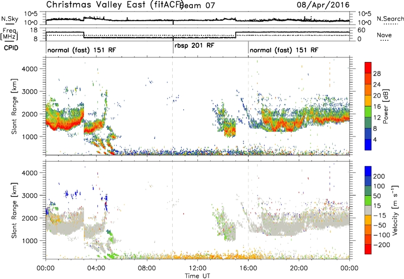
Task: Click the 60 tick on Nave axis
Action: [x=362, y=30]
